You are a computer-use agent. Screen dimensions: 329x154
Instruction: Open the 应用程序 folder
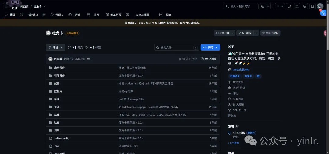[x=59, y=68]
